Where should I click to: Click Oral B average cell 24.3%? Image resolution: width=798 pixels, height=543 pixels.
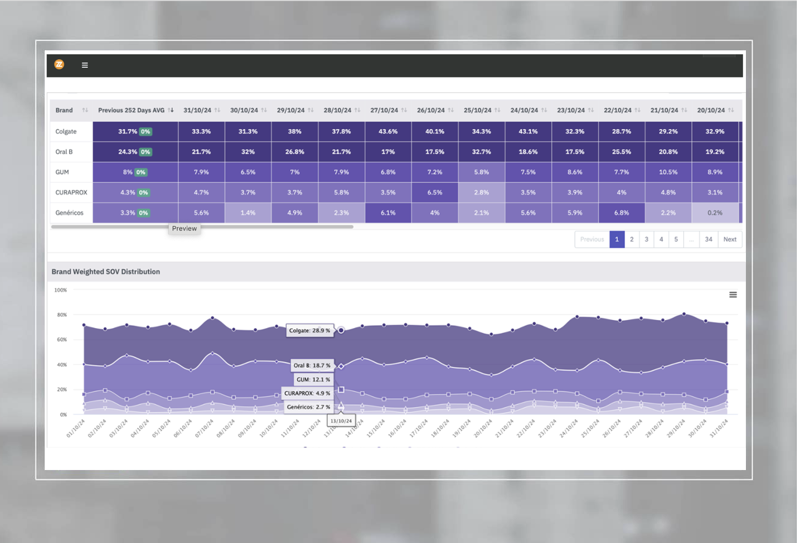(x=135, y=152)
